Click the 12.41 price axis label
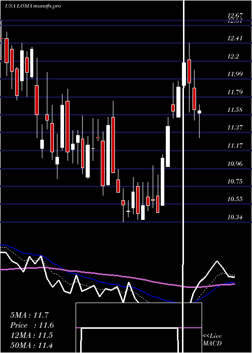 [235, 38]
